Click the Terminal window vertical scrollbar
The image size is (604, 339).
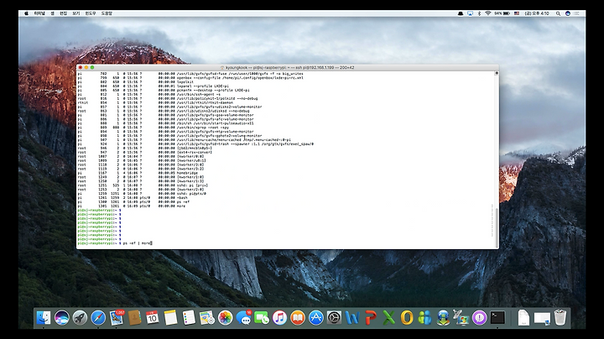point(497,227)
